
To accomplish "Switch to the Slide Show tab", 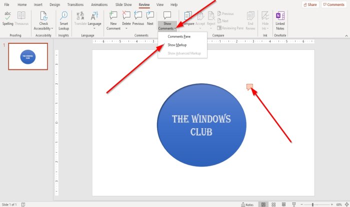I will click(123, 4).
